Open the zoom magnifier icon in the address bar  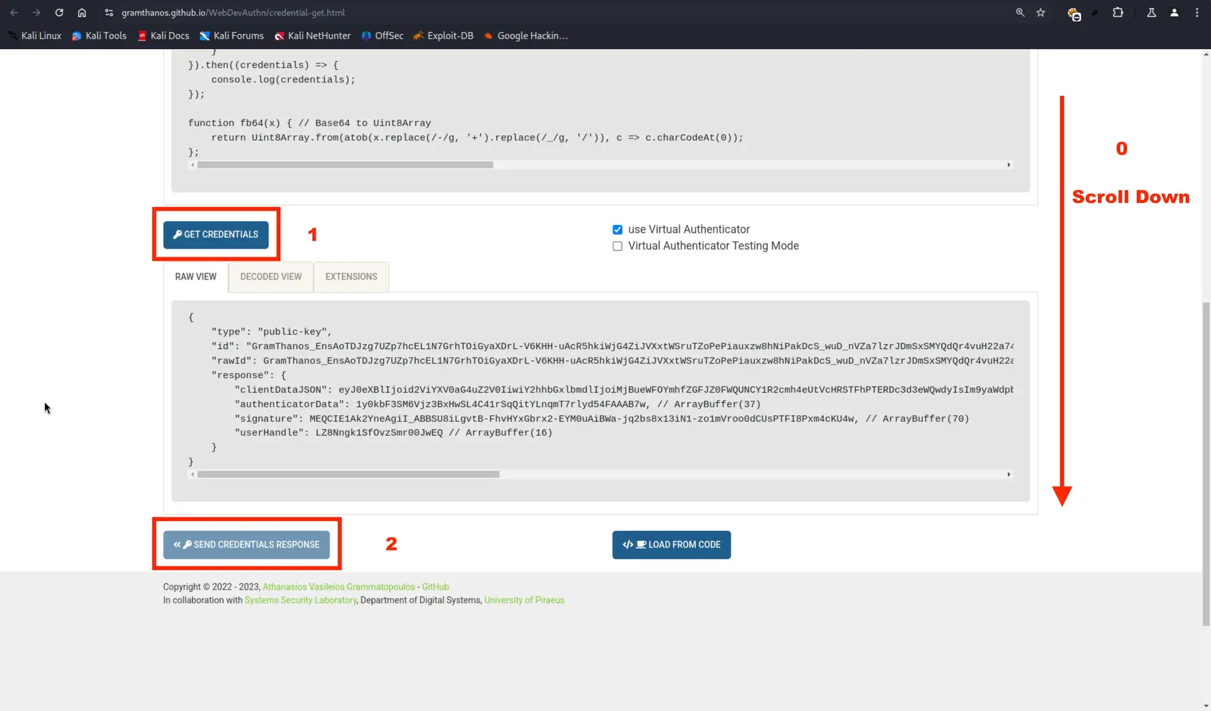pyautogui.click(x=1020, y=12)
